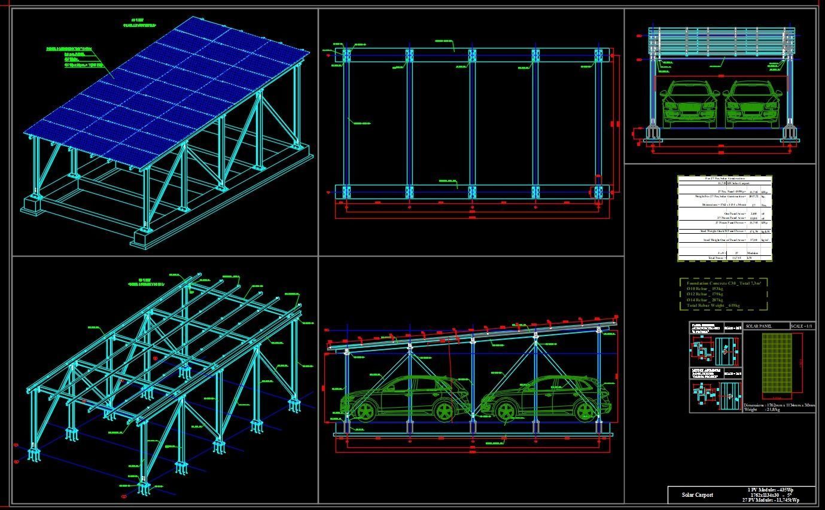Screen dimensions: 825x510
Task: Click the "Total Power" row in the table
Action: click(x=724, y=258)
